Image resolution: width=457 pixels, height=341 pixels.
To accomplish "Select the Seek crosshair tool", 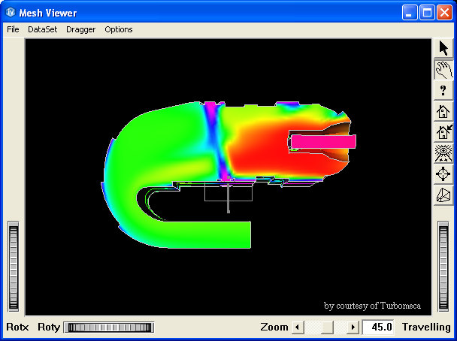I will (x=443, y=174).
